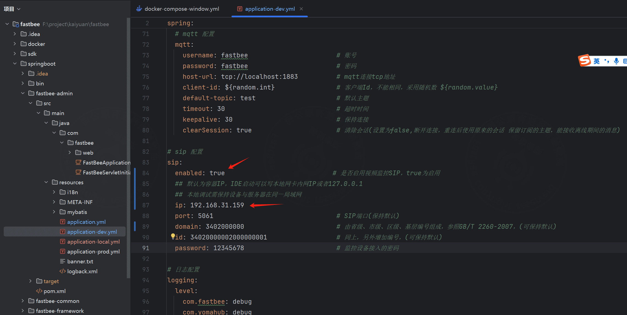Collapse the fastbee-admin module

pos(23,93)
